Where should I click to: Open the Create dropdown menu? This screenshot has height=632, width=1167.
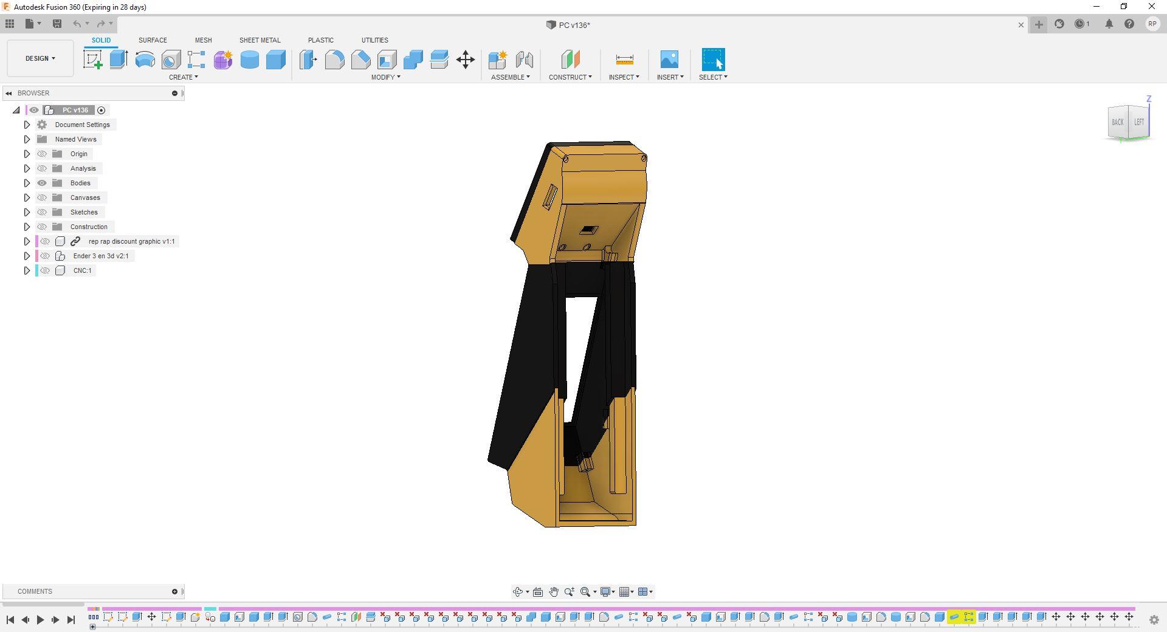184,77
